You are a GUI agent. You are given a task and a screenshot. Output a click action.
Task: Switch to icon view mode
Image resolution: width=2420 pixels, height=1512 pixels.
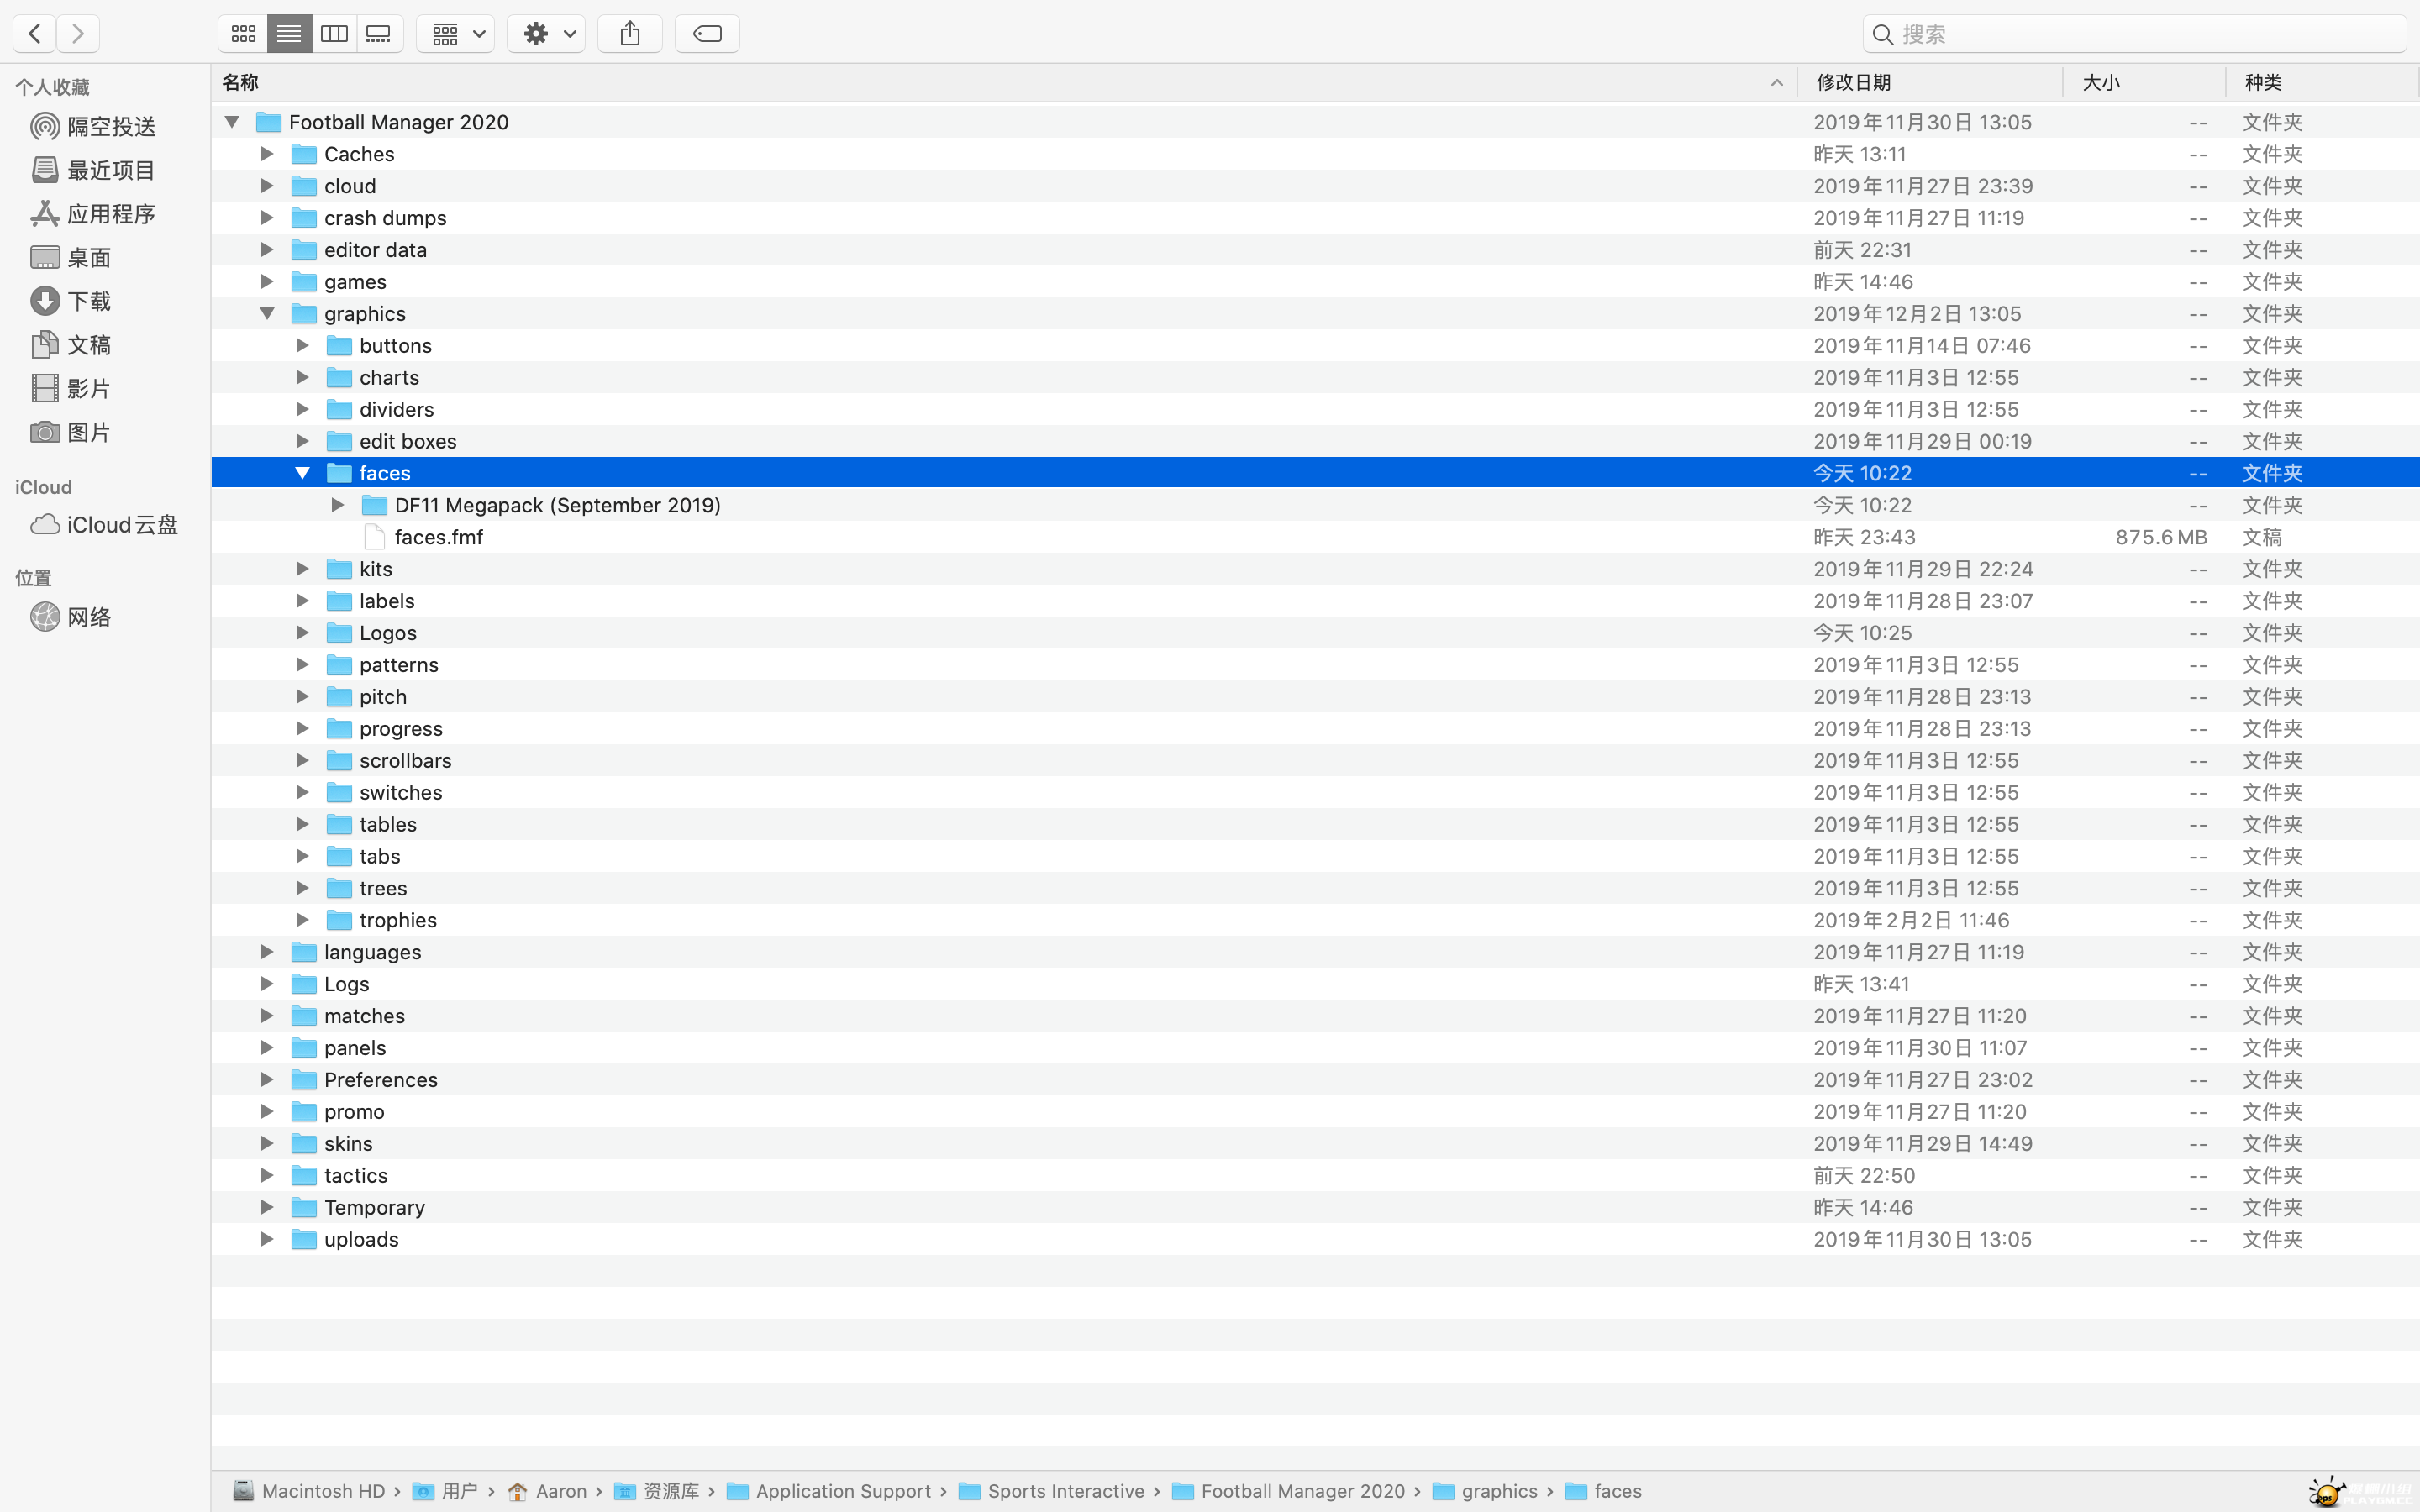[x=243, y=34]
